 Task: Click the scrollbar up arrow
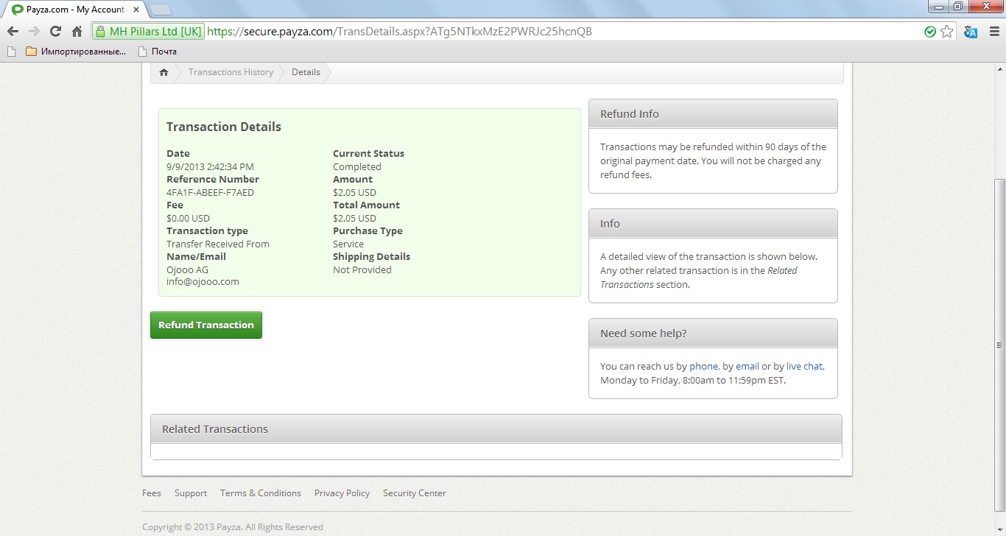click(x=999, y=68)
